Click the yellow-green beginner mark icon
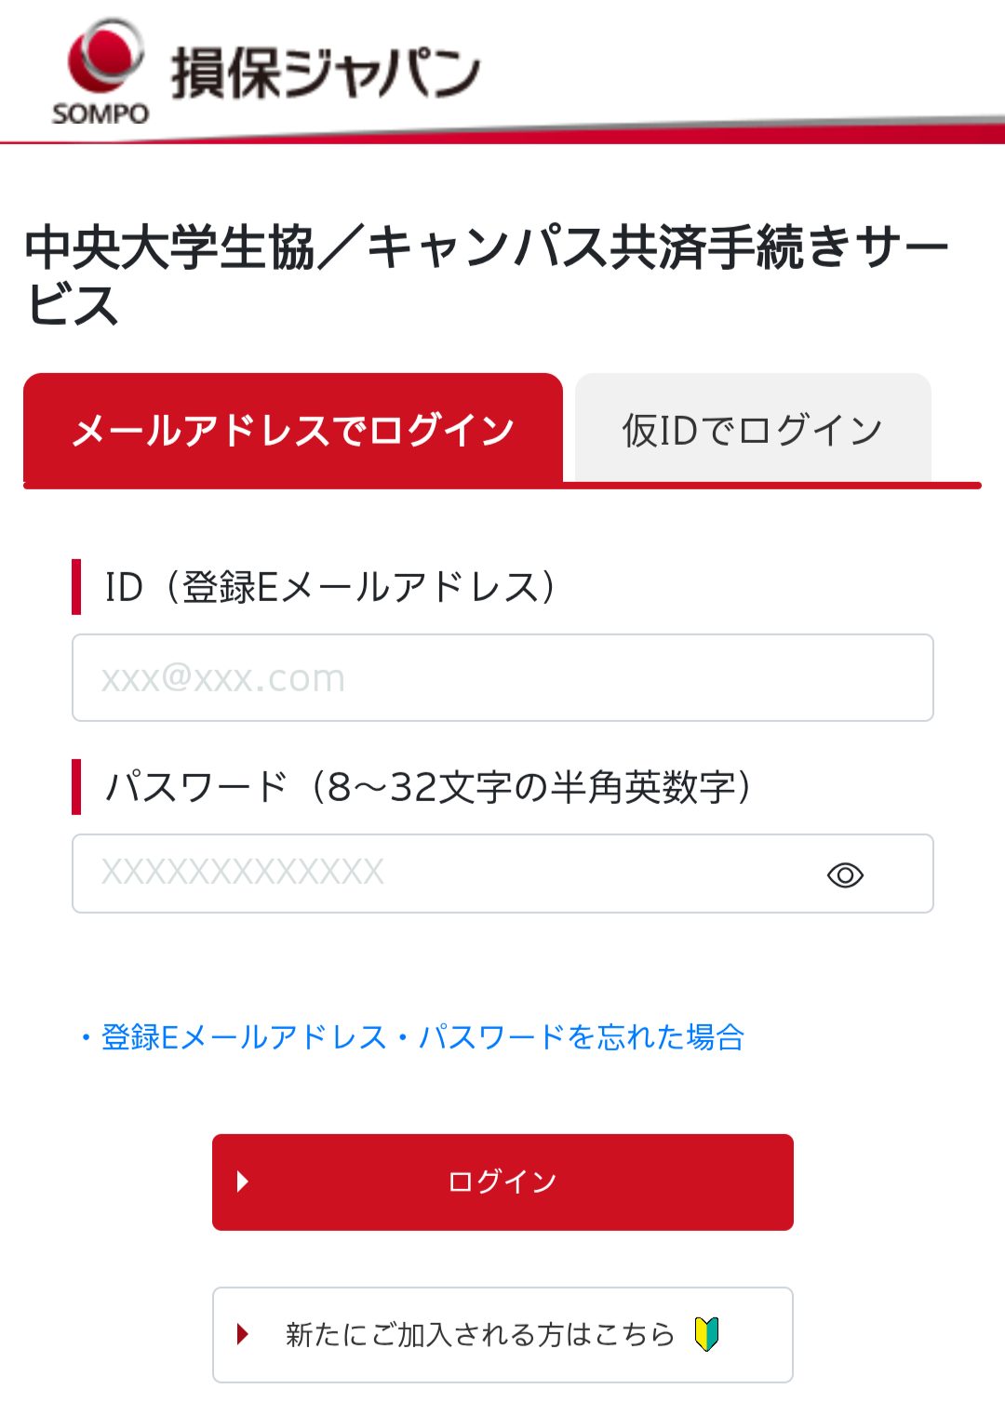Viewport: 1005px width, 1416px height. [707, 1334]
